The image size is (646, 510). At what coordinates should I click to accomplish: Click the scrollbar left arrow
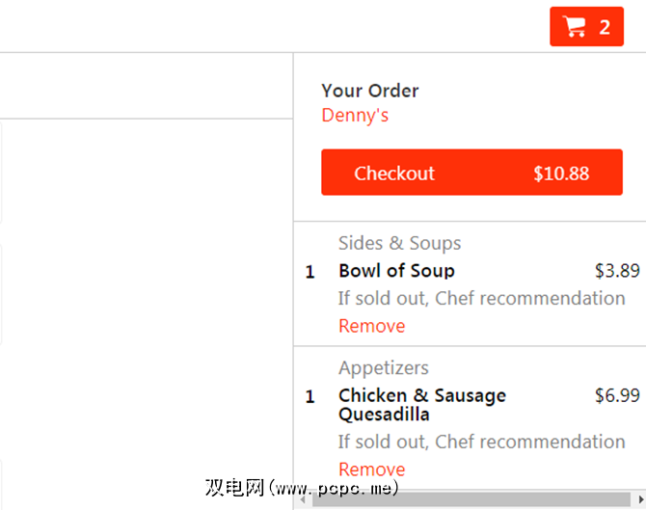click(303, 500)
